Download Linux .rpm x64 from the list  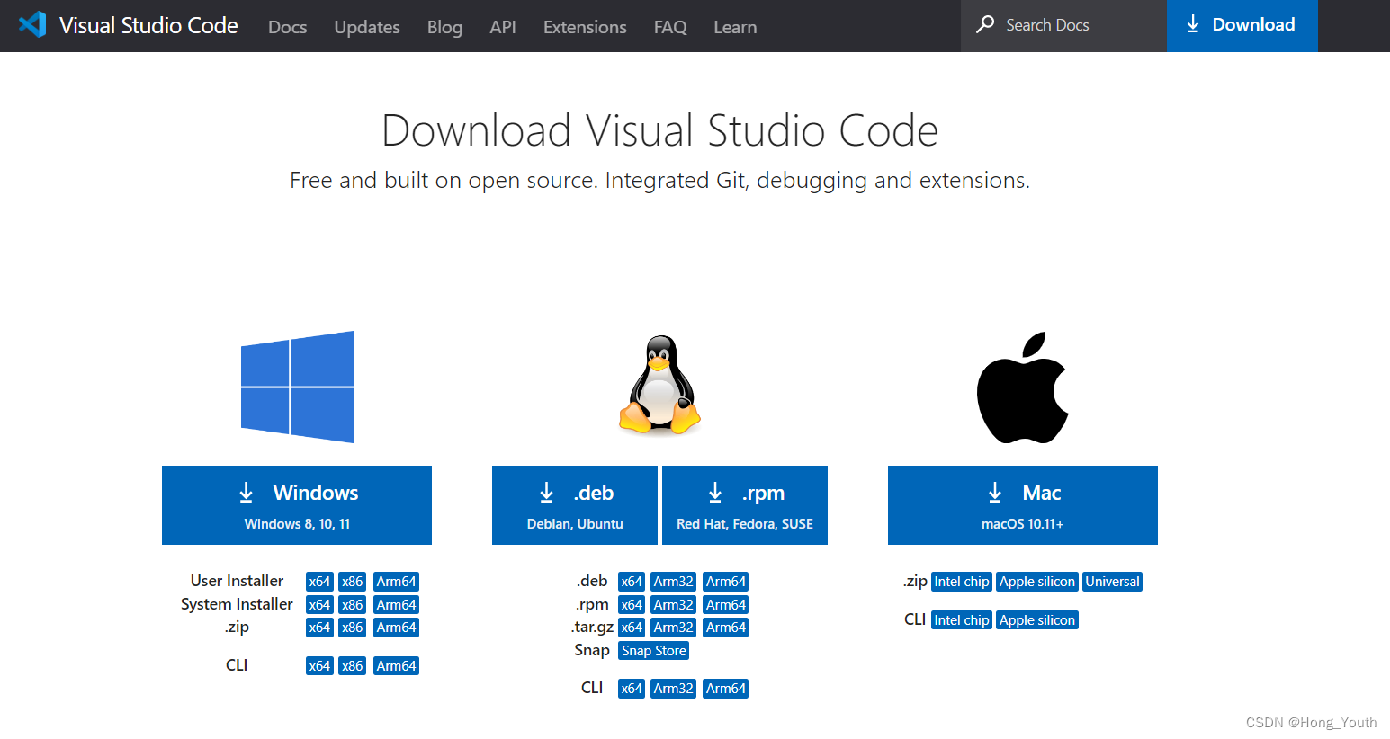632,605
